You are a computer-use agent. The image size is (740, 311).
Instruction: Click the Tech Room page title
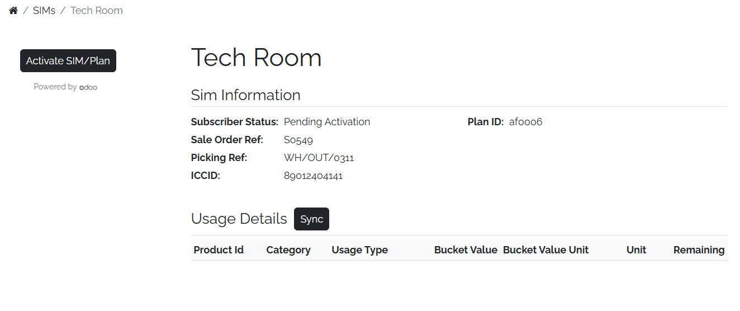click(256, 58)
